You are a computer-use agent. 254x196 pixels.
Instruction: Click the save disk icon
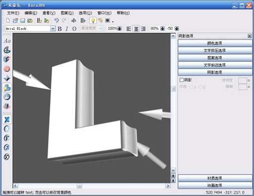[x=23, y=20]
